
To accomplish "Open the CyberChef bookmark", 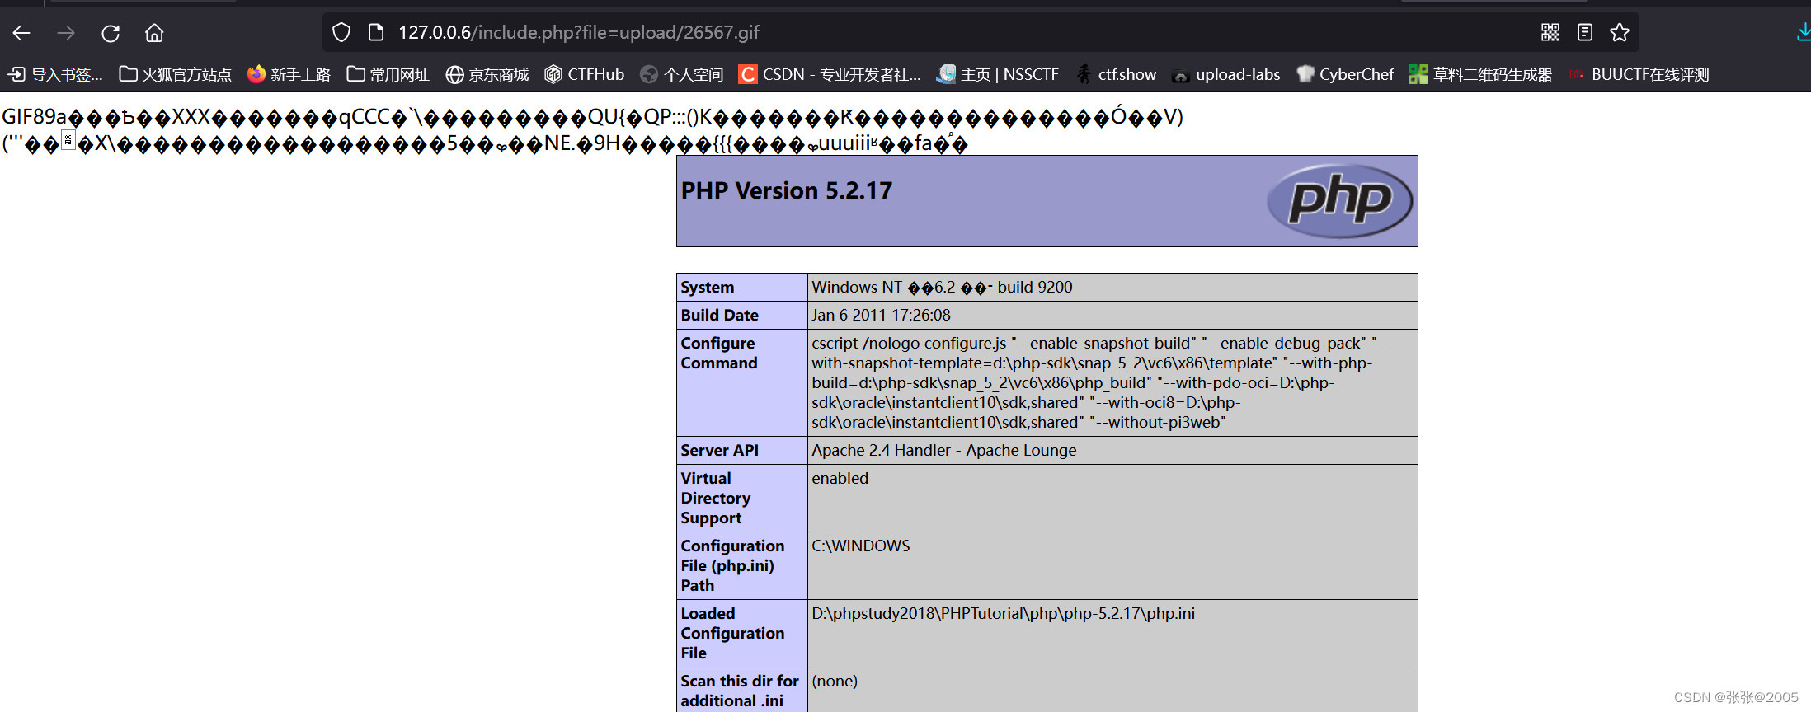I will (1345, 75).
